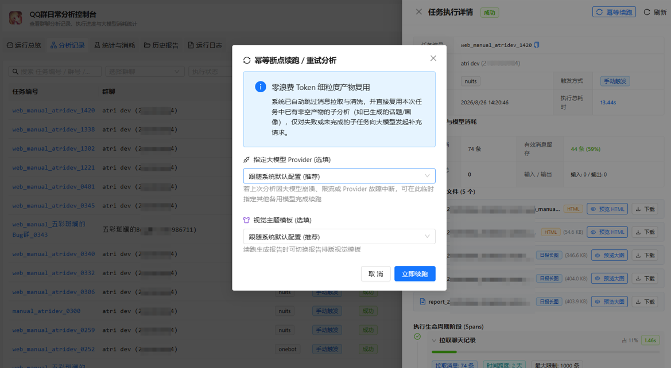Click 预览 HTML for the 54.6 KB file
Image resolution: width=671 pixels, height=368 pixels.
pyautogui.click(x=607, y=232)
